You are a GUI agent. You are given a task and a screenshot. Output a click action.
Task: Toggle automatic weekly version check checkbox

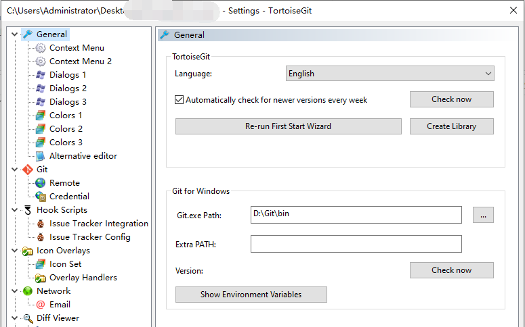tap(179, 99)
